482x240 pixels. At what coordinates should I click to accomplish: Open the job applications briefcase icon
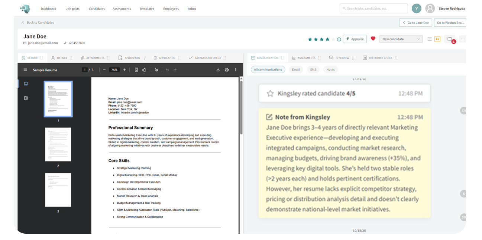450,39
